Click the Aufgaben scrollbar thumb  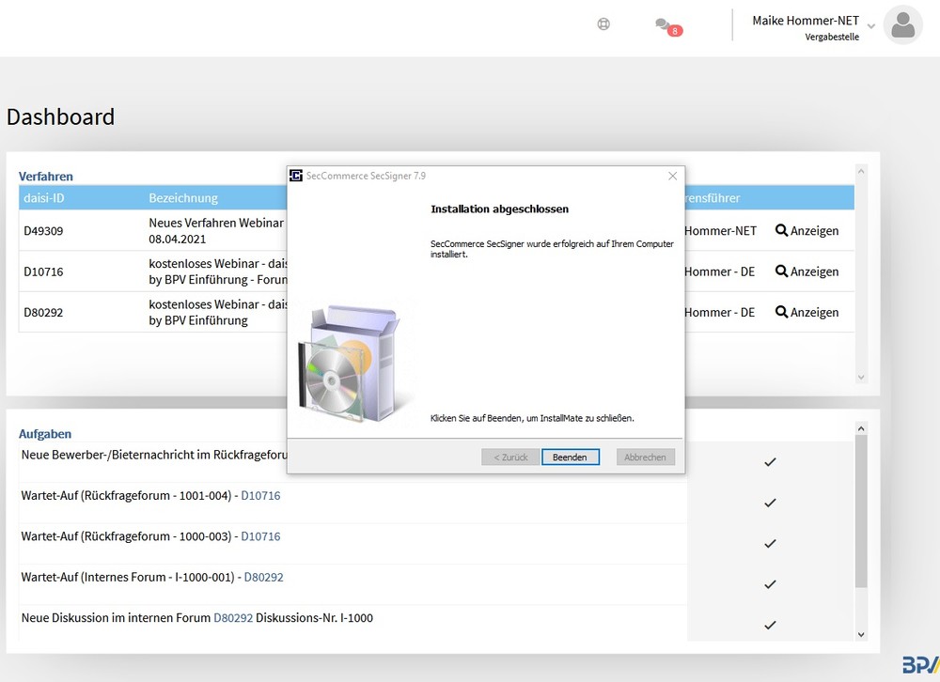[861, 511]
